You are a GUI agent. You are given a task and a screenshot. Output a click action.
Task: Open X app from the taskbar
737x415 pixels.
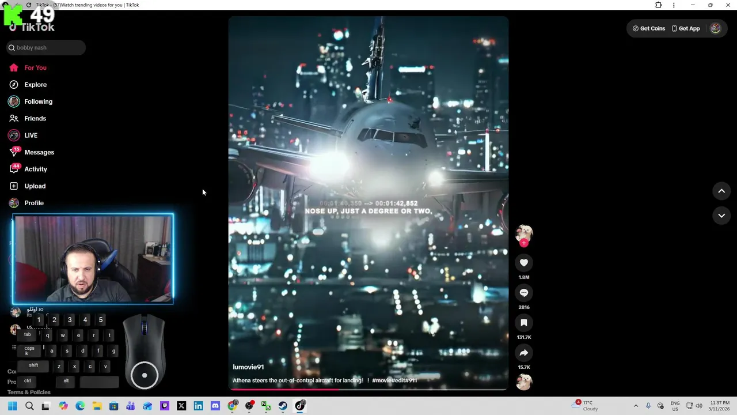[181, 406]
